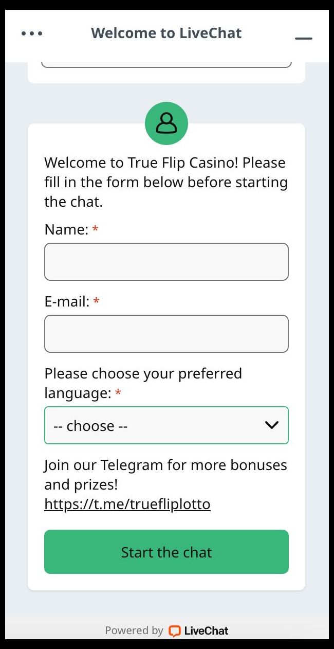Click the language dropdown chevron arrow

[271, 425]
